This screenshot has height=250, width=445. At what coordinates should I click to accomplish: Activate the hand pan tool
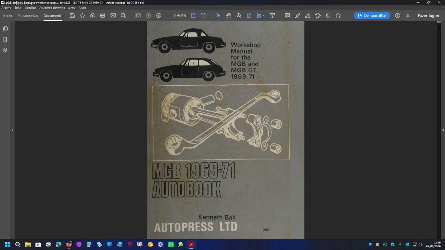[229, 15]
